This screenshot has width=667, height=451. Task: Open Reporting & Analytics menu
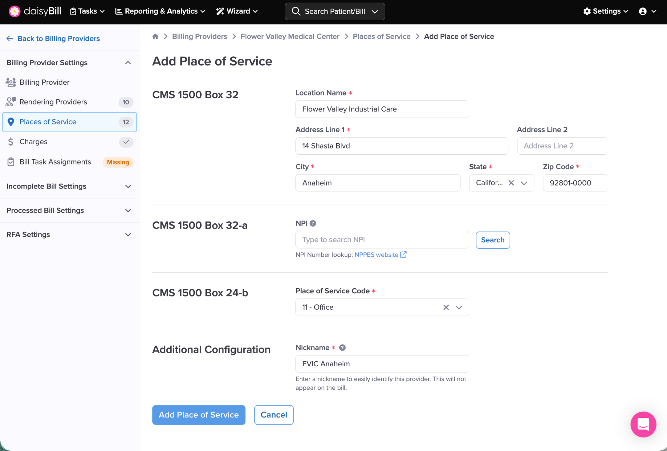click(x=160, y=11)
